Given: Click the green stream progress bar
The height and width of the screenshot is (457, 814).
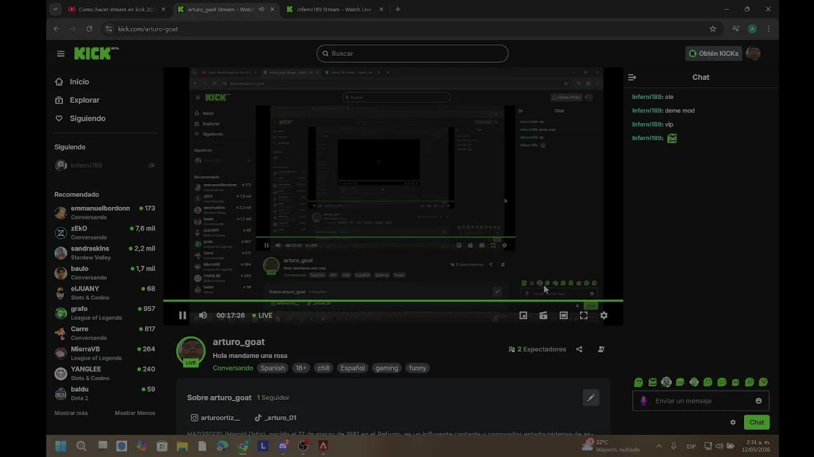Looking at the screenshot, I should click(x=393, y=301).
